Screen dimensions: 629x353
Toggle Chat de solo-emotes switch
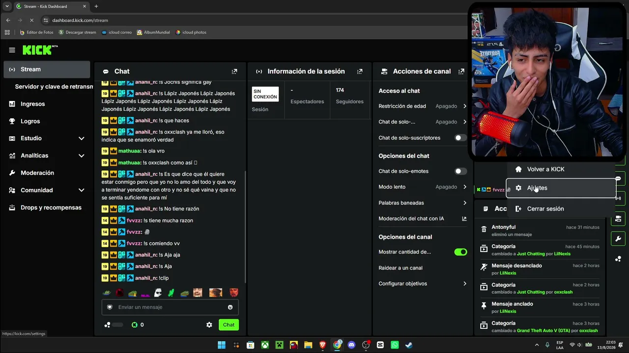click(x=460, y=171)
